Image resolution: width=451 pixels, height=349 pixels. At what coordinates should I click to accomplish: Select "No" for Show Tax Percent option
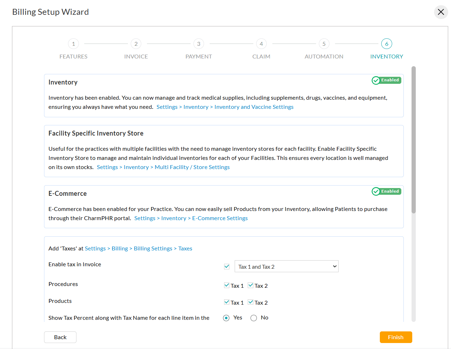tap(253, 318)
